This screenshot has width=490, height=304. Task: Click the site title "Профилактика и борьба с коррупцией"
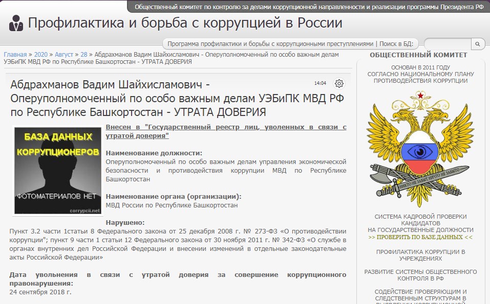coord(185,23)
